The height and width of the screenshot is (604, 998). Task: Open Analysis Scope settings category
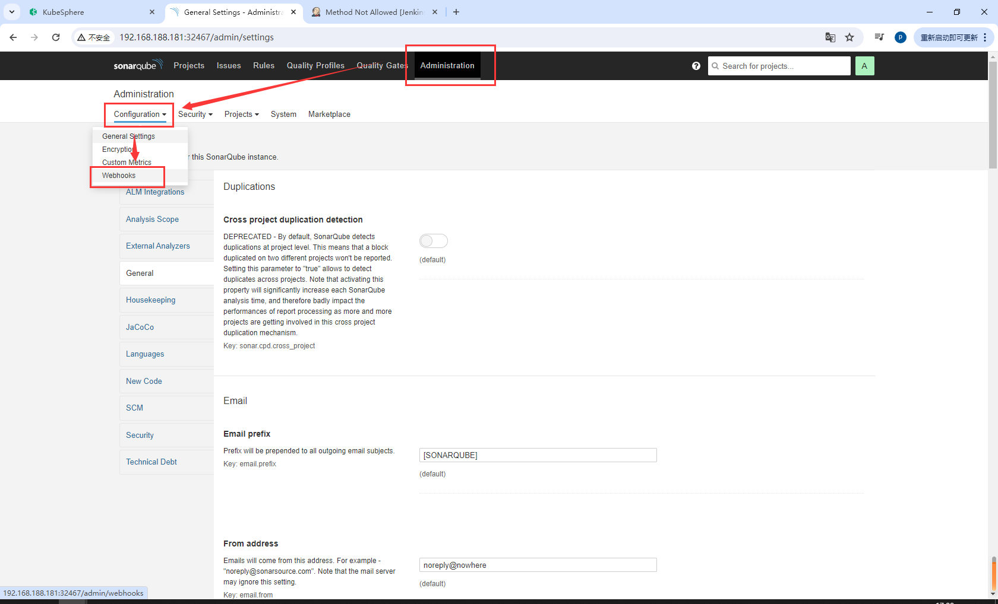[166, 220]
